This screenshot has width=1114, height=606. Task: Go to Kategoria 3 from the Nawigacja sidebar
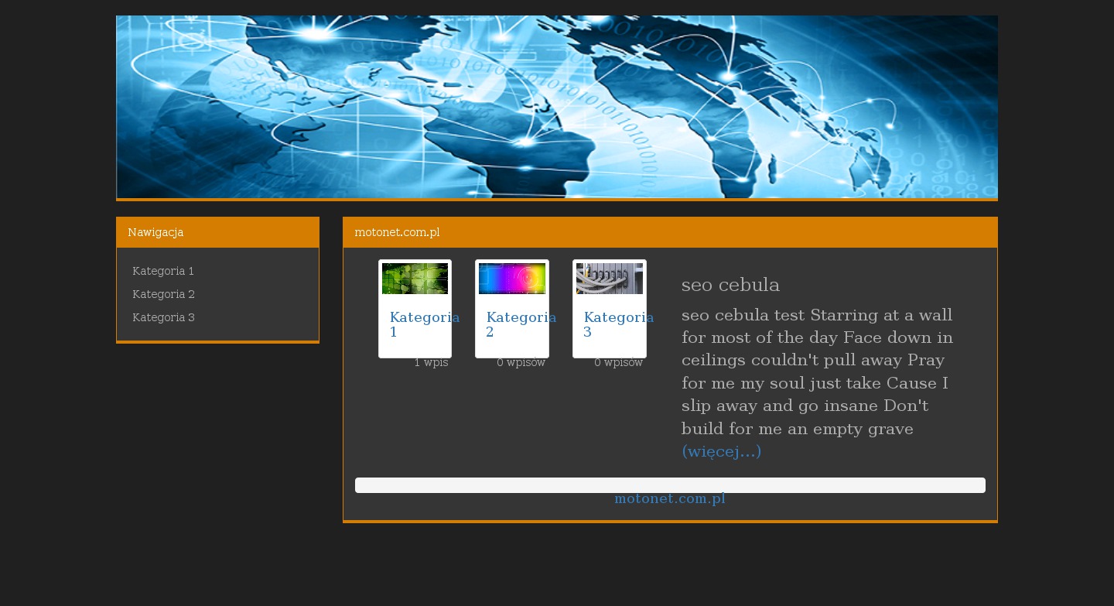coord(163,317)
